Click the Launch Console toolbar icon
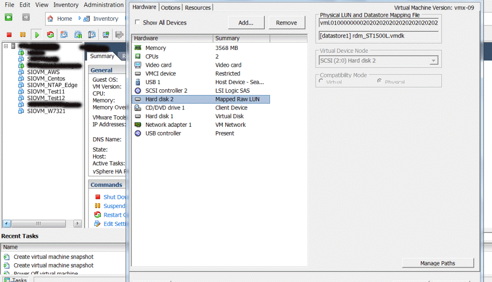This screenshot has height=282, width=492. click(x=106, y=35)
